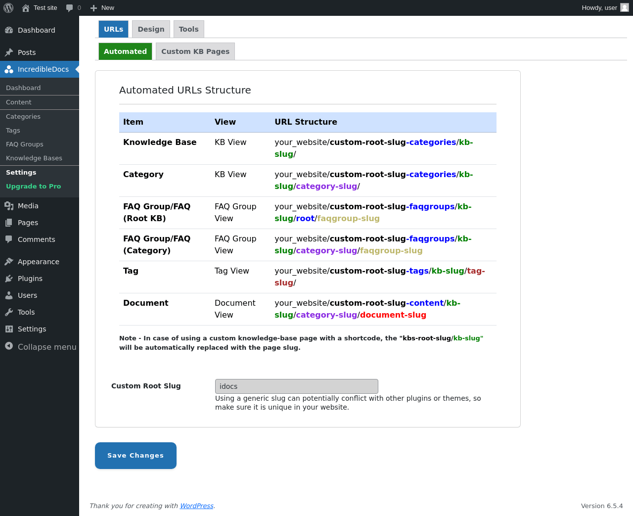Click the Custom Root Slug label
The height and width of the screenshot is (516, 633).
[146, 386]
